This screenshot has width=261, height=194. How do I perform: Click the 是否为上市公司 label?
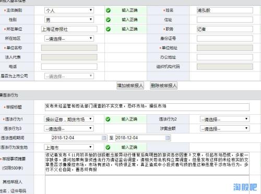coord(14,76)
